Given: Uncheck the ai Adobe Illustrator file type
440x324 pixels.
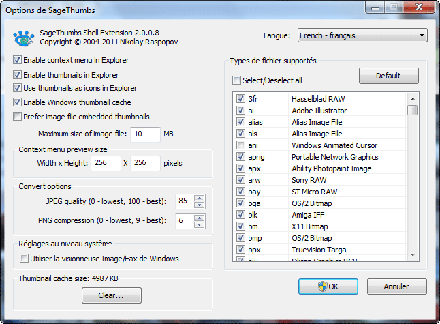Looking at the screenshot, I should pyautogui.click(x=240, y=110).
